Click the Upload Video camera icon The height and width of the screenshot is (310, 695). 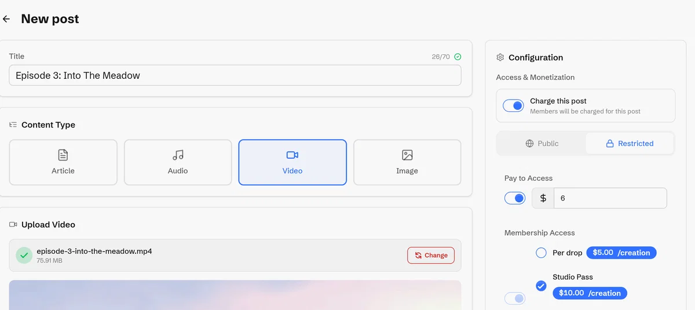(x=13, y=224)
